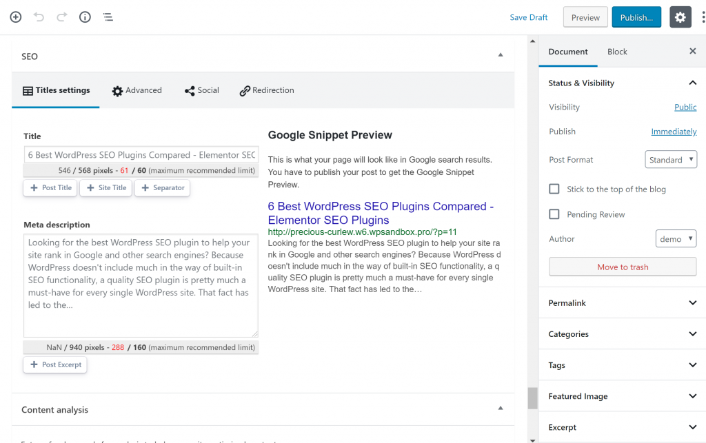Insert the Post Excerpt tag button
This screenshot has height=443, width=706.
click(x=55, y=364)
